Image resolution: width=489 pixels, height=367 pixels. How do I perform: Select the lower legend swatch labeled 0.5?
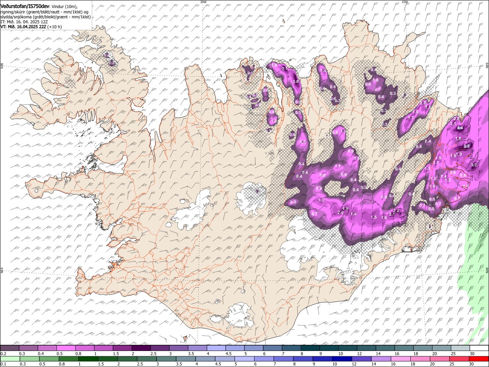click(49, 359)
